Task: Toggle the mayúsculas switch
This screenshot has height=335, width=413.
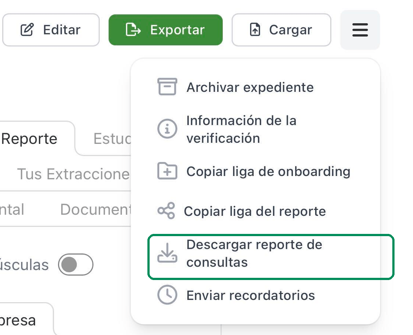Action: pos(76,265)
